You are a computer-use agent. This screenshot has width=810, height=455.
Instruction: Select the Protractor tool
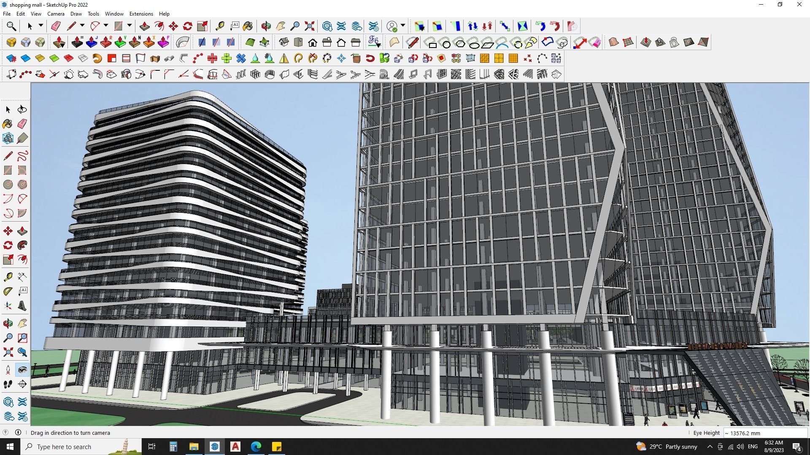(x=8, y=291)
